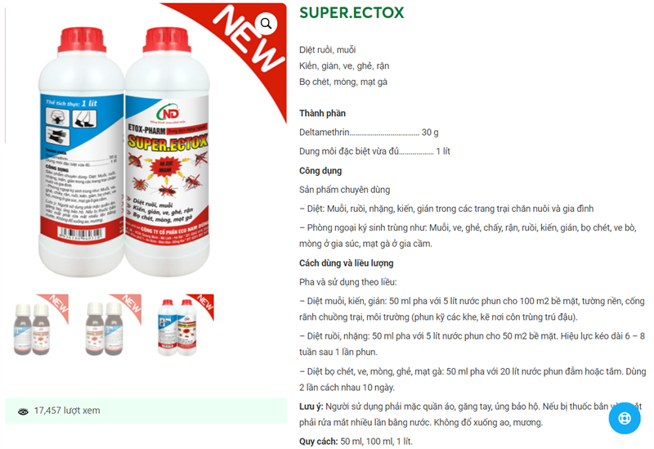
Task: Click the Thành phần heading
Action: tap(322, 113)
